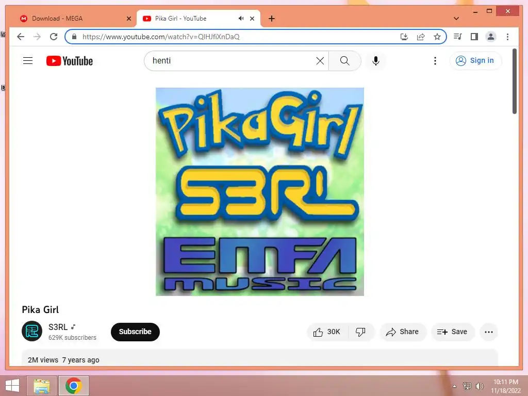Screen dimensions: 528x396
Task: Open Chrome media control button
Action: (x=457, y=37)
